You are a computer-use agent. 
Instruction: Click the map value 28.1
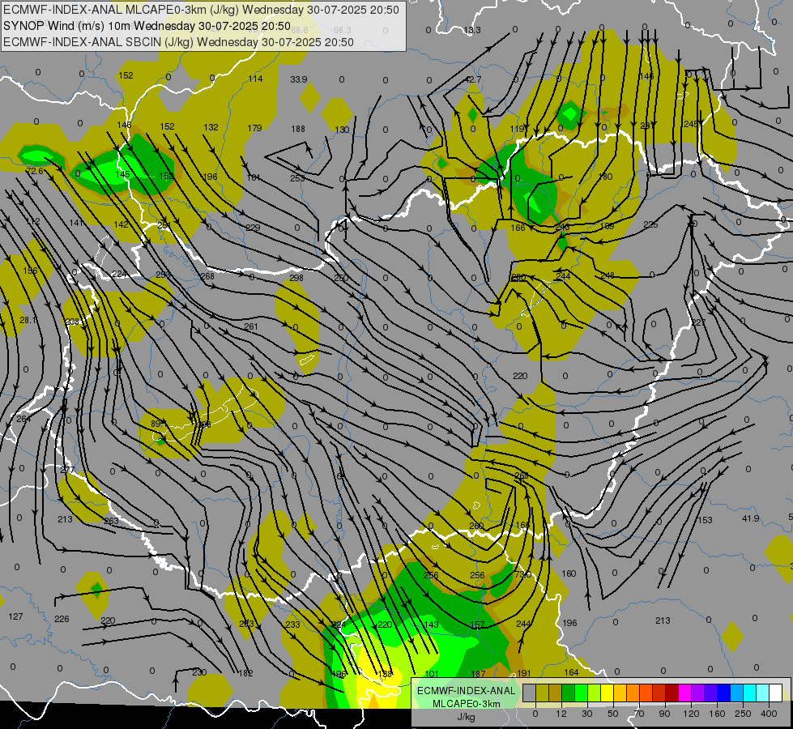(28, 320)
